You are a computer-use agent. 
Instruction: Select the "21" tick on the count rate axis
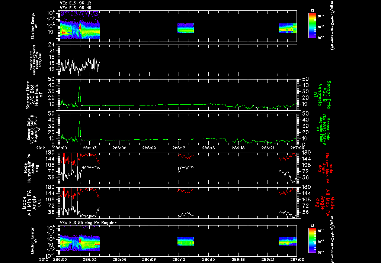[x=51, y=51]
